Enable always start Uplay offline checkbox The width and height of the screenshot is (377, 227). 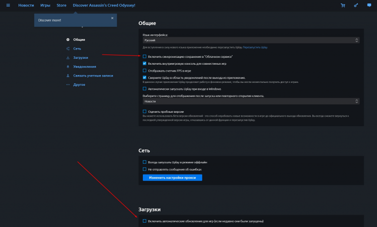144,162
